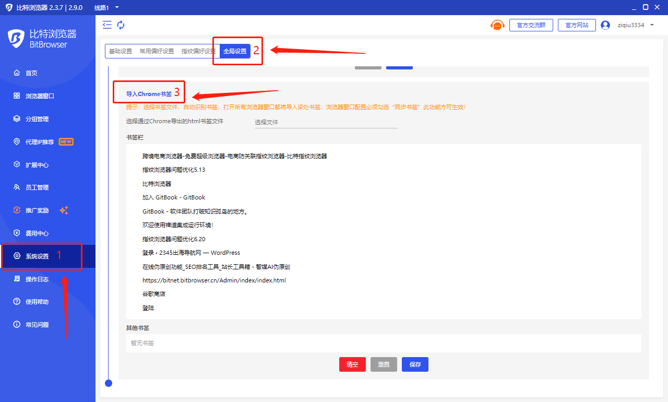The height and width of the screenshot is (402, 668).
Task: Click the blue 保存 button
Action: [x=415, y=364]
